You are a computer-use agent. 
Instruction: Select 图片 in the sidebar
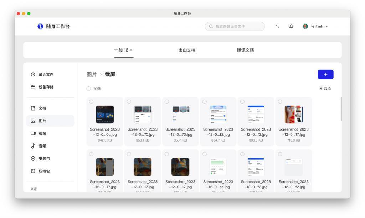[x=43, y=121]
